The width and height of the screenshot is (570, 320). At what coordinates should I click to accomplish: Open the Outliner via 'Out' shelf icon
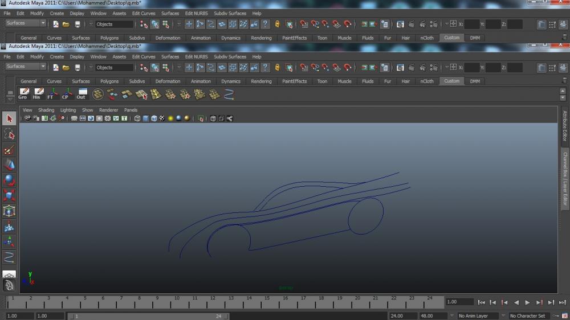pyautogui.click(x=82, y=94)
